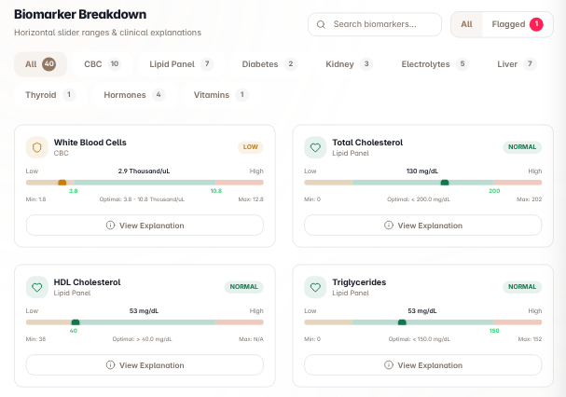The image size is (566, 397).
Task: Filter biomarkers by Thyroid
Action: click(50, 95)
